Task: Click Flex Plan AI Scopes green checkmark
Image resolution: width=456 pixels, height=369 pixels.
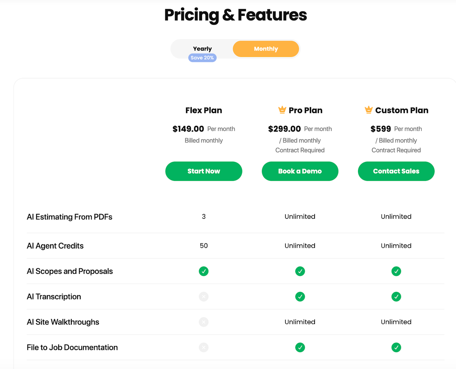Action: click(x=204, y=271)
